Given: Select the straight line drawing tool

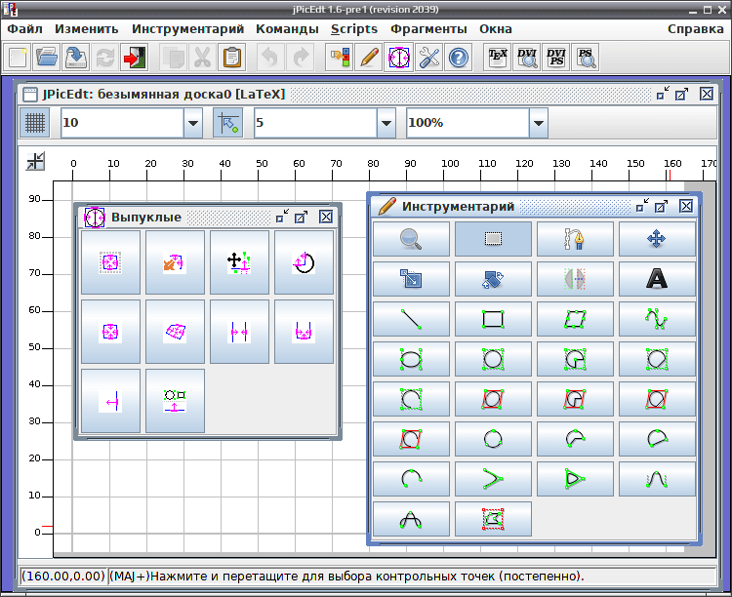Looking at the screenshot, I should 411,319.
